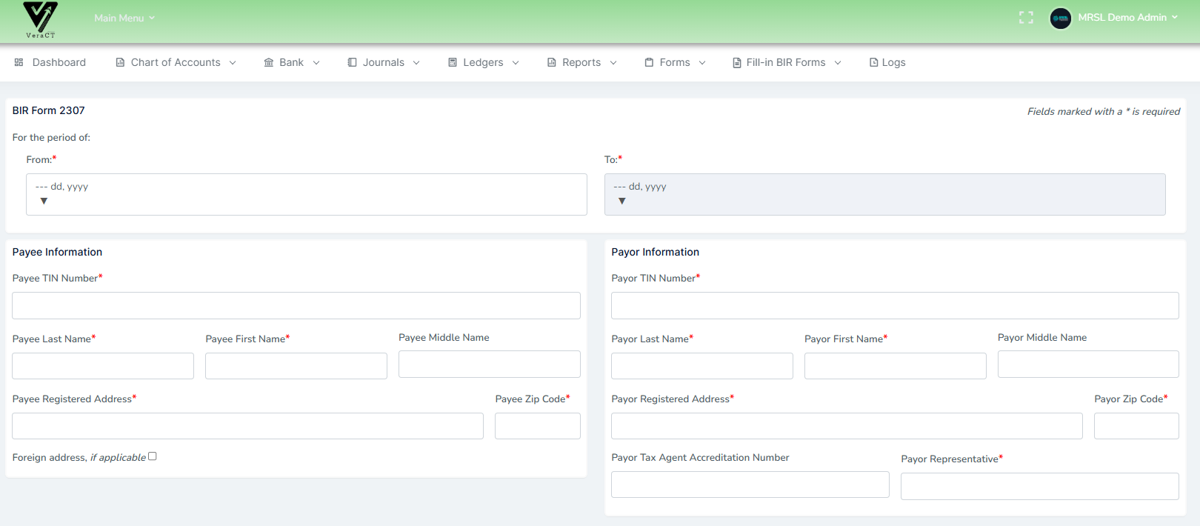
Task: Open the From date picker arrow
Action: [44, 201]
